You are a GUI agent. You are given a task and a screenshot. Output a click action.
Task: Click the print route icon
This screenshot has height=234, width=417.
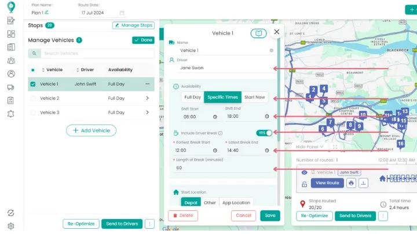point(351,183)
